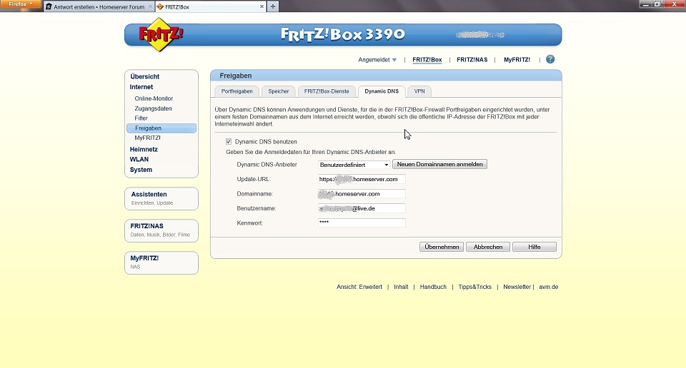Open the FRITZ!NAS sidebar box
686x368 pixels.
point(161,230)
